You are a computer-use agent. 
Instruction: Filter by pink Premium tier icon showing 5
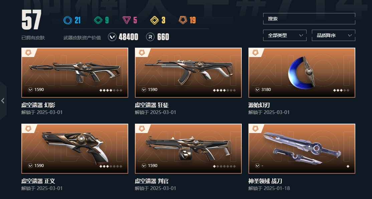pos(127,20)
